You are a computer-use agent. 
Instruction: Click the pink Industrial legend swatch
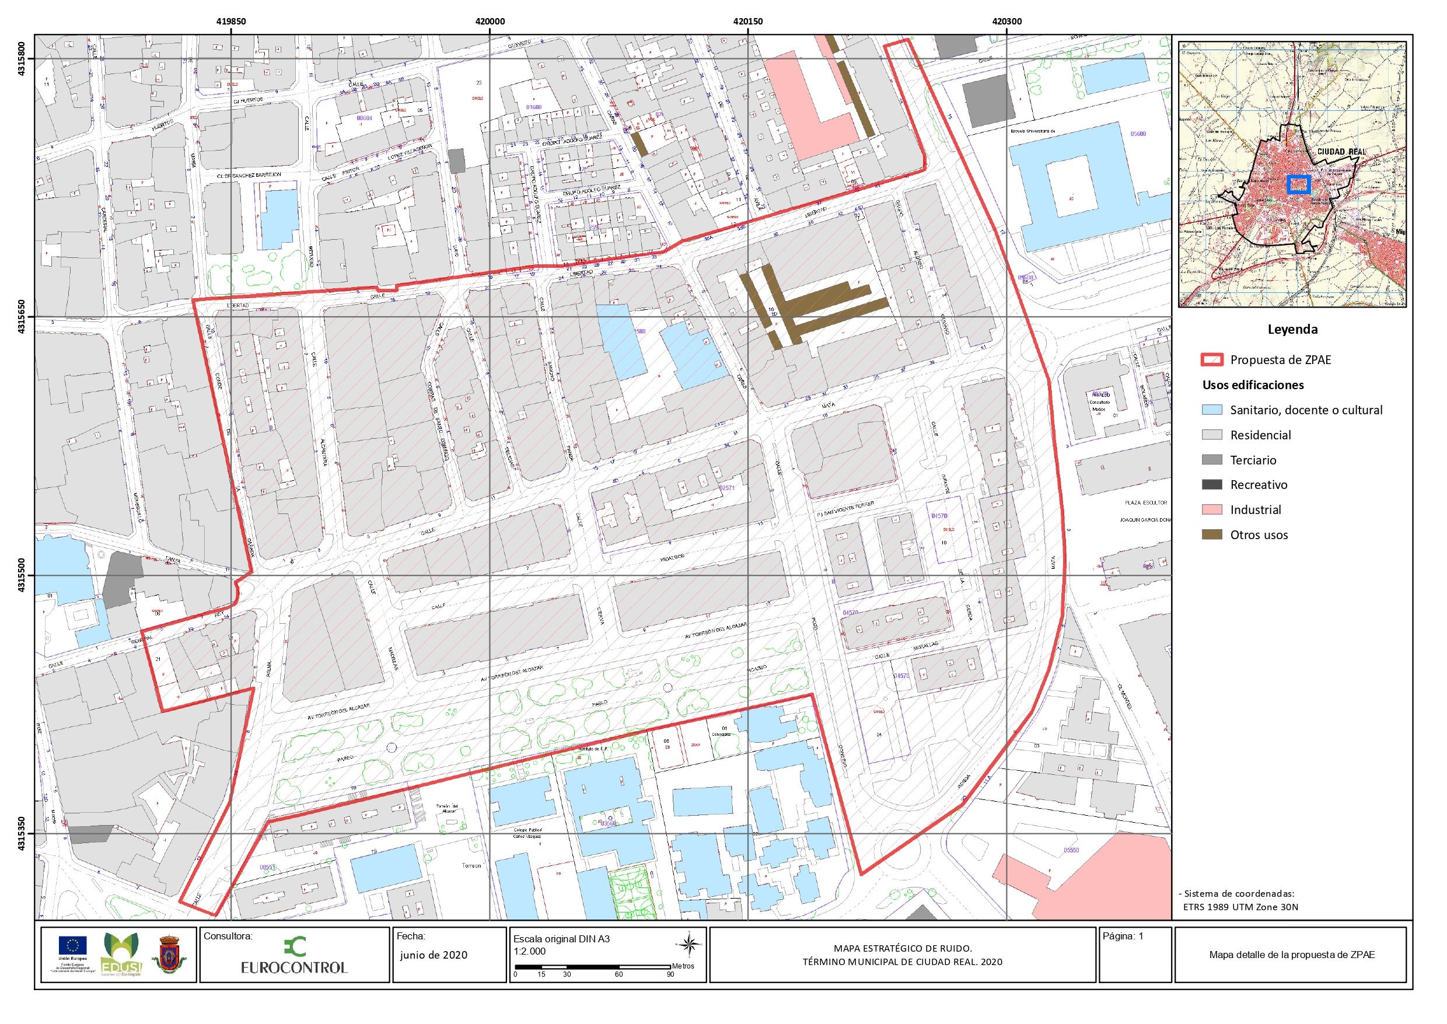(1211, 509)
